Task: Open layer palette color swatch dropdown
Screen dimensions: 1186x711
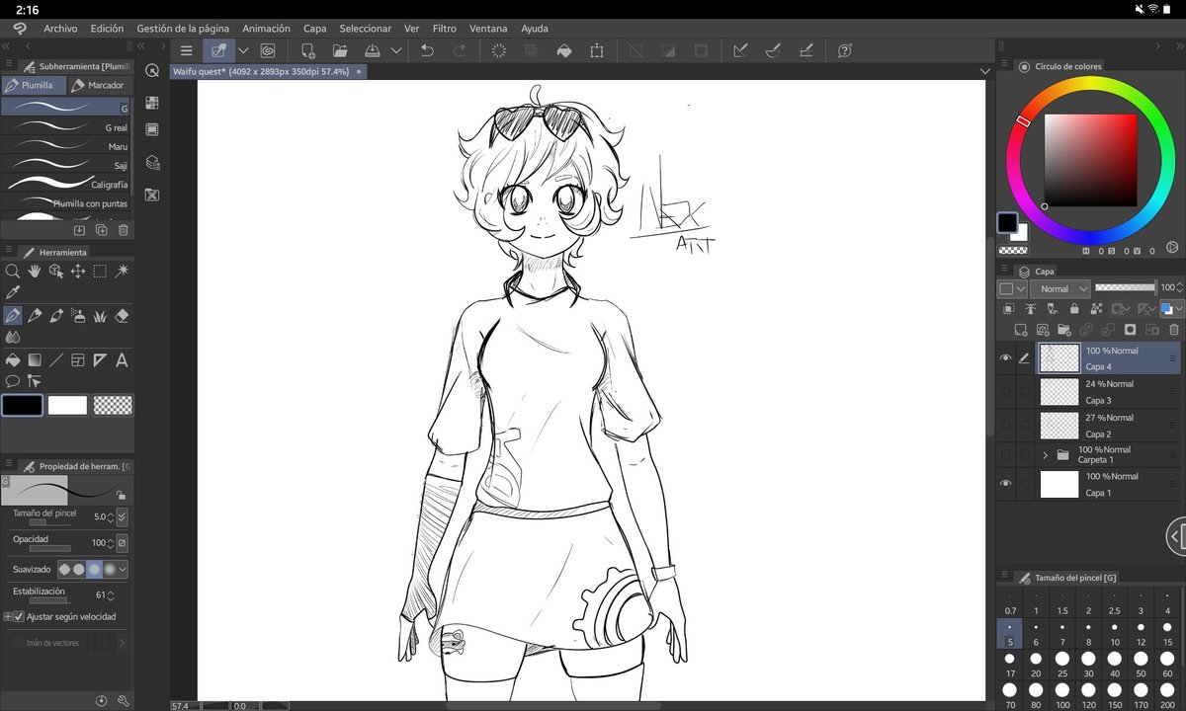Action: [x=1011, y=288]
